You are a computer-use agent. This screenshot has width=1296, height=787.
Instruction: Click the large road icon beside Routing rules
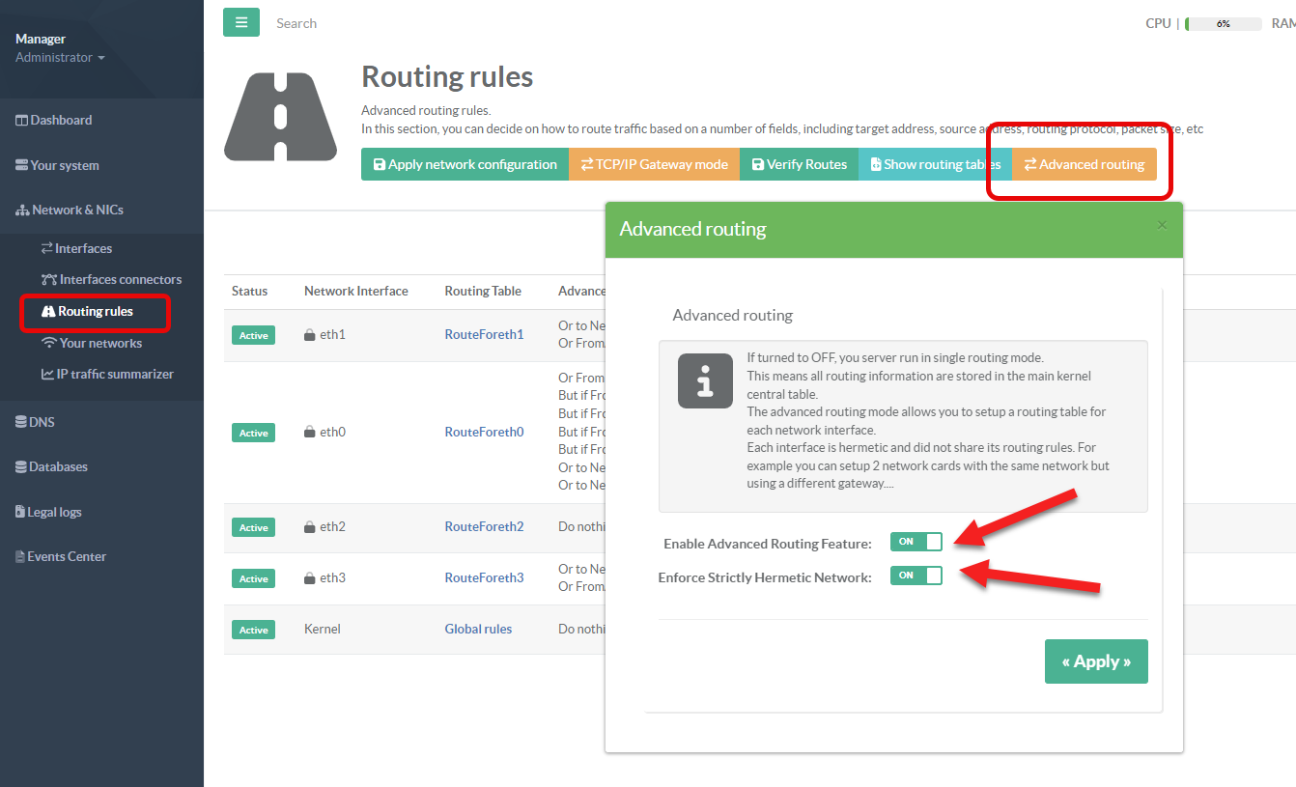pyautogui.click(x=280, y=117)
